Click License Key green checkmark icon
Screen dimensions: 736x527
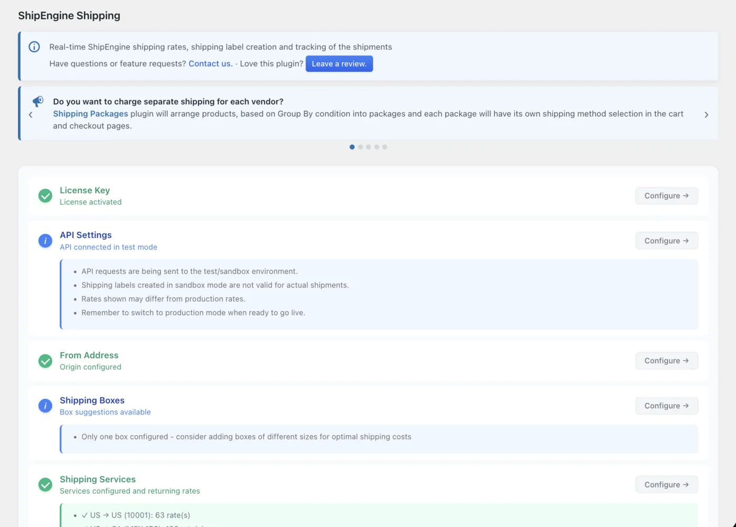(x=45, y=196)
